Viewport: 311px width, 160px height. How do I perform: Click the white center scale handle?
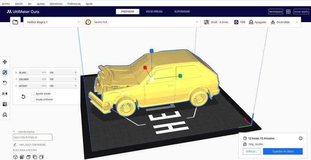152,79
